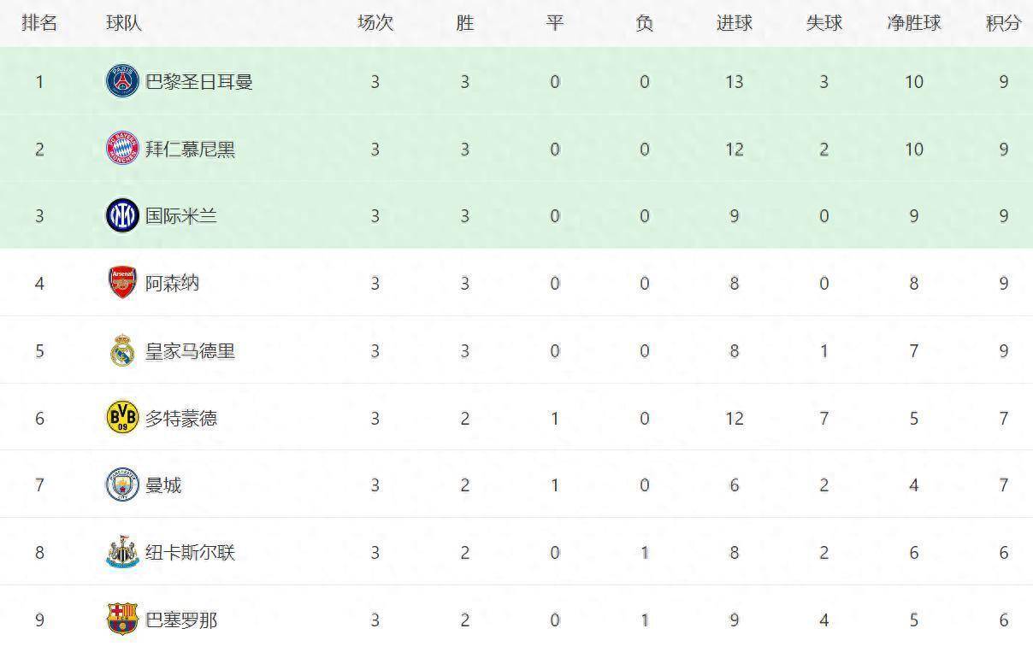Open the 拜仁慕尼黑 team name link
Image resolution: width=1033 pixels, height=646 pixels.
coord(190,150)
